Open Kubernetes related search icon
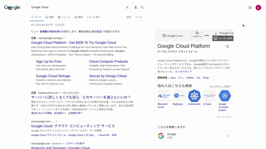This screenshot has width=266, height=149. click(194, 96)
